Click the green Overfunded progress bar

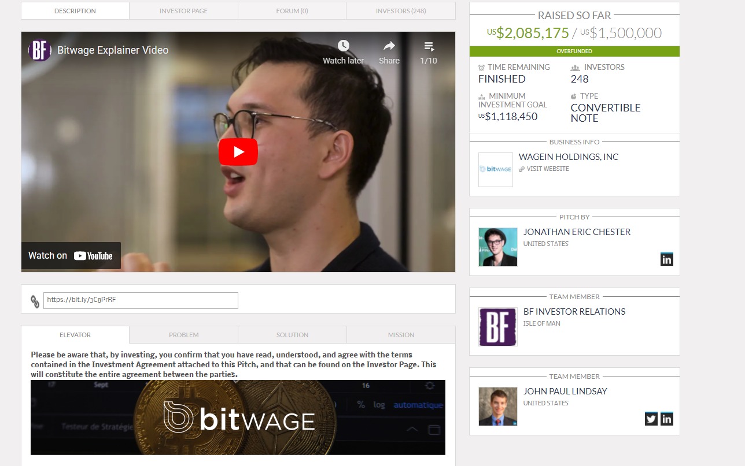point(574,51)
